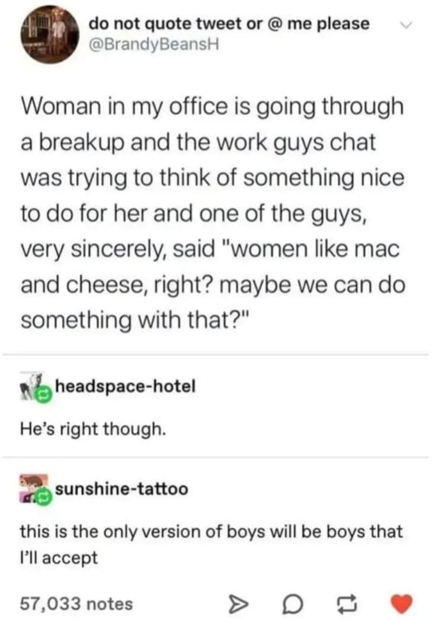Image resolution: width=442 pixels, height=629 pixels.
Task: Click the divider line above headspace-hotel
Action: pyautogui.click(x=216, y=355)
